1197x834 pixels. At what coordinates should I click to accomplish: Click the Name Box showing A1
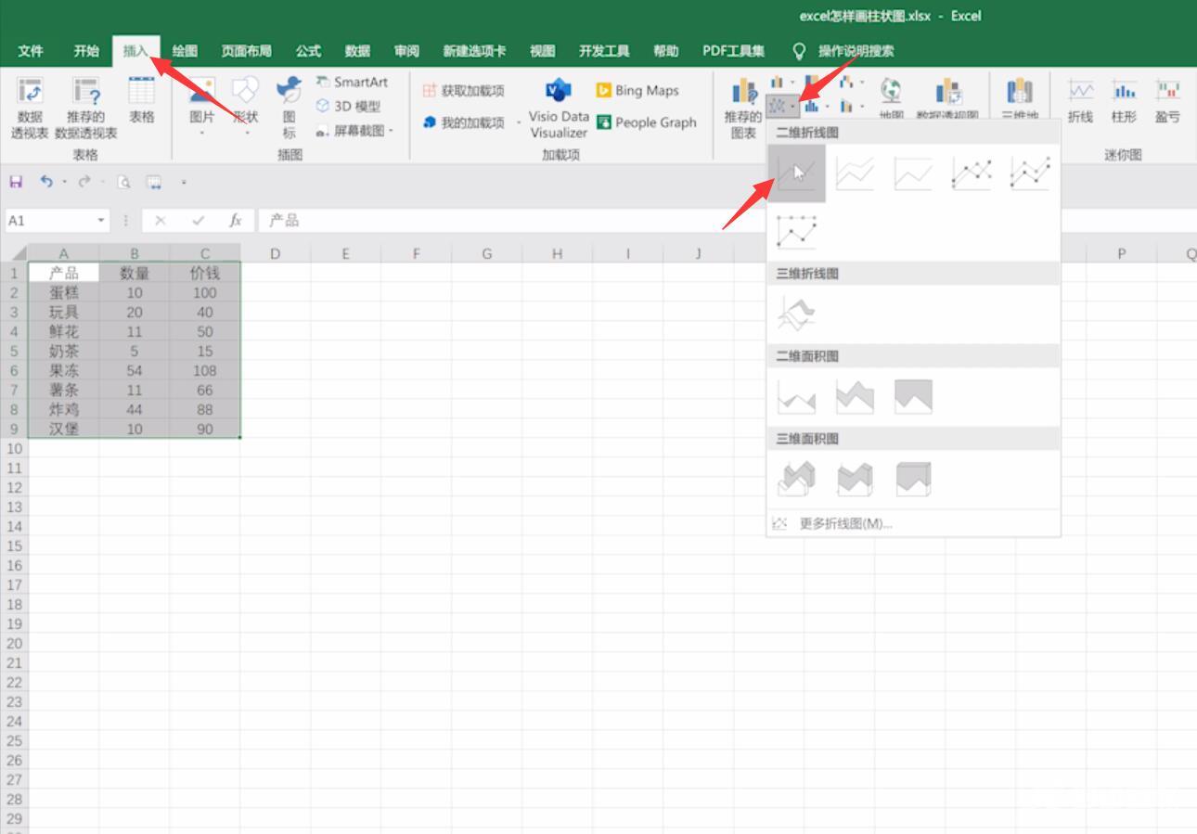48,221
